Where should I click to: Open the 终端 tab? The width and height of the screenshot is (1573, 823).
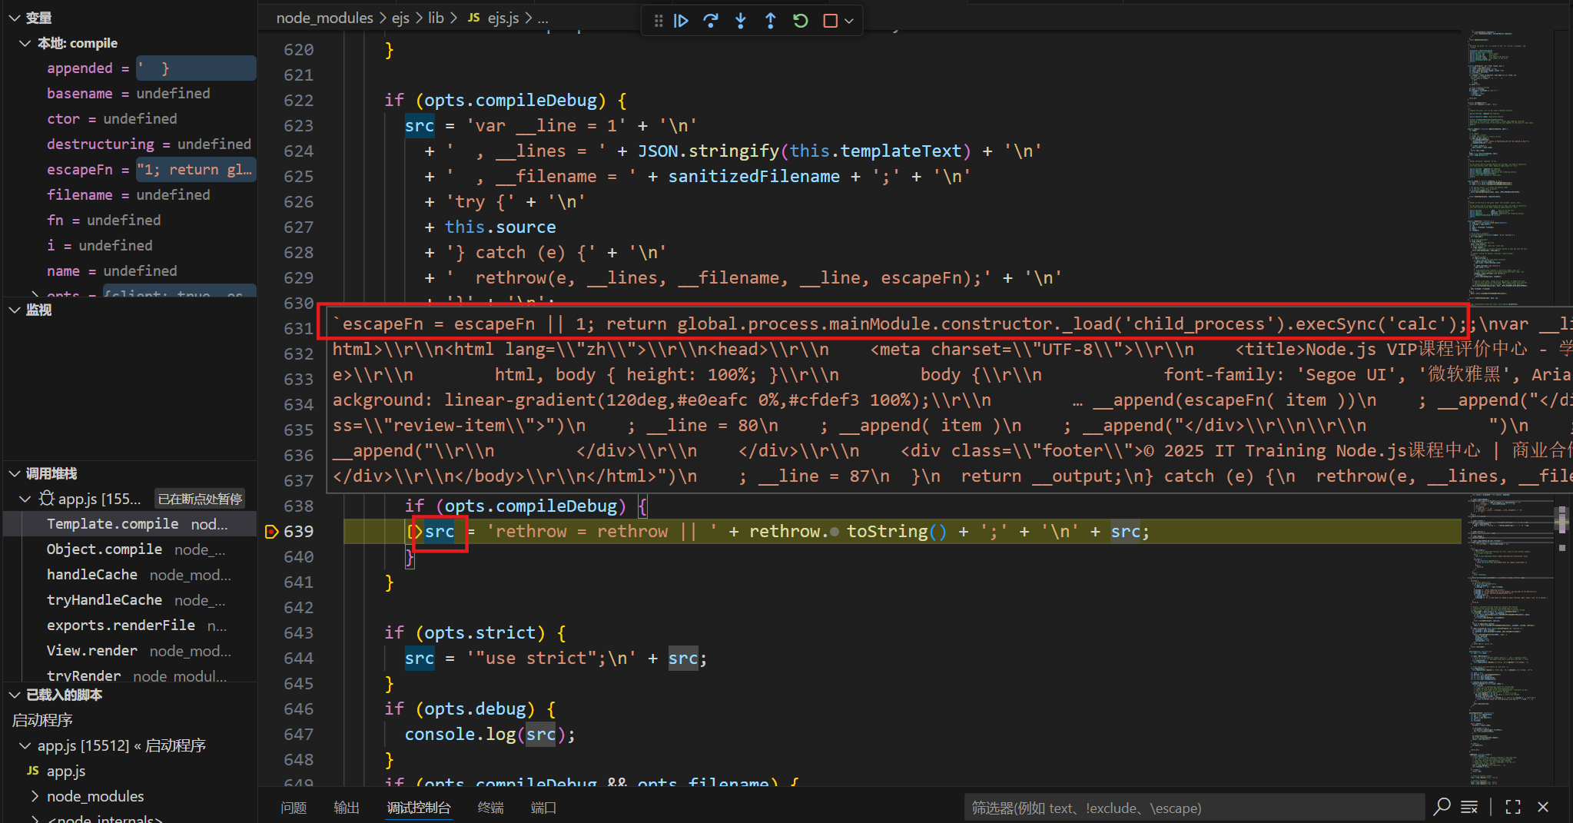click(490, 808)
